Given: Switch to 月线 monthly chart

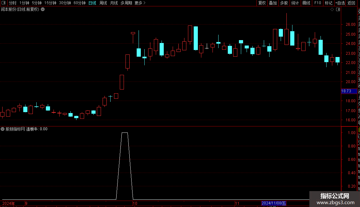Looking at the screenshot, I should [114, 3].
